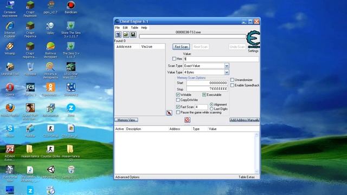Open Advanced Options
The height and width of the screenshot is (195, 347).
click(127, 177)
